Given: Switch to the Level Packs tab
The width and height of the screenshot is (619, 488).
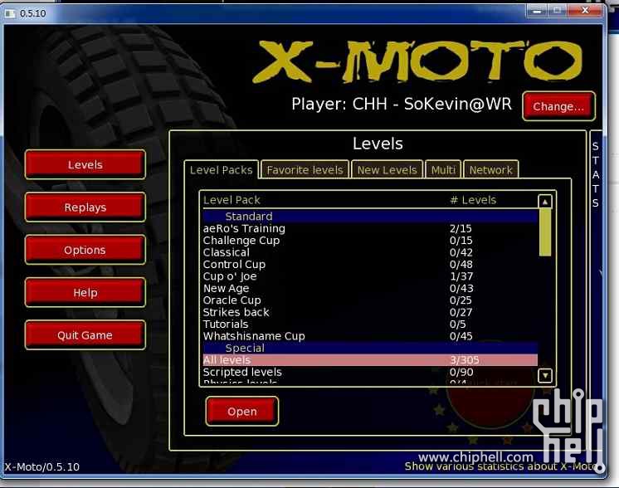Looking at the screenshot, I should point(221,170).
